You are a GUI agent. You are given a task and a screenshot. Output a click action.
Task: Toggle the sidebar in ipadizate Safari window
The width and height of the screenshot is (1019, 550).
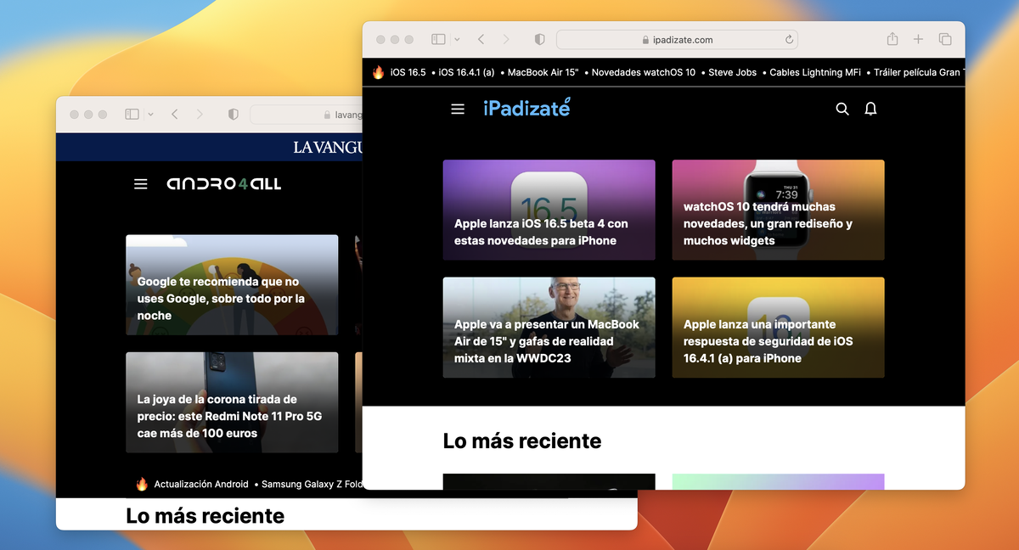pyautogui.click(x=438, y=39)
